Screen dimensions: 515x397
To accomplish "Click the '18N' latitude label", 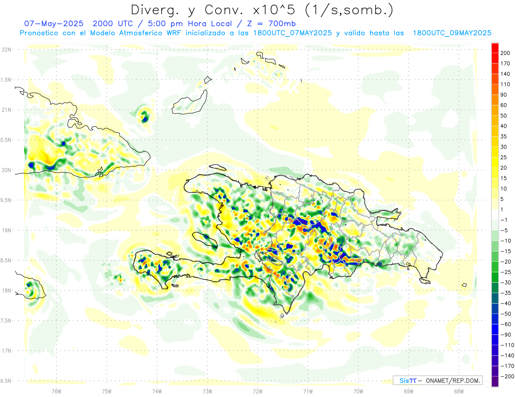I will (6, 290).
